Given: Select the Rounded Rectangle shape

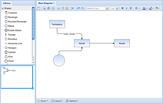Looking at the screenshot, I should pos(16,21).
